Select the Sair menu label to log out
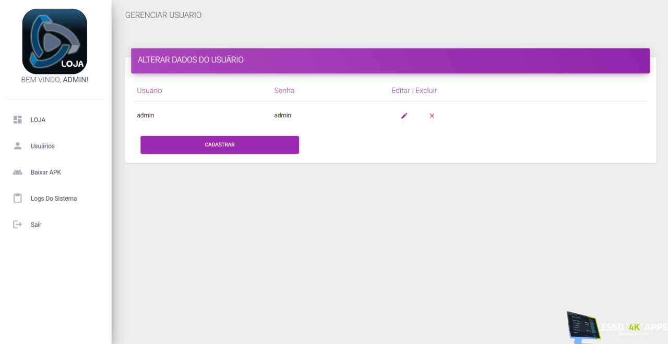This screenshot has width=668, height=344. pyautogui.click(x=36, y=225)
